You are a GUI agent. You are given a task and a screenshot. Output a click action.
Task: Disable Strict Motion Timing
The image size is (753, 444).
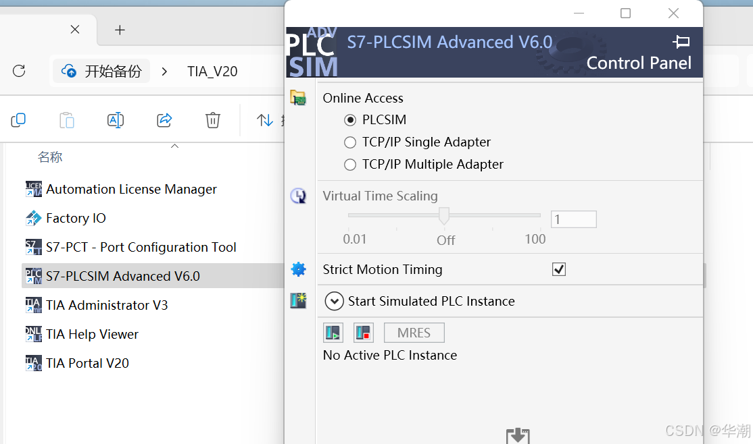tap(558, 269)
